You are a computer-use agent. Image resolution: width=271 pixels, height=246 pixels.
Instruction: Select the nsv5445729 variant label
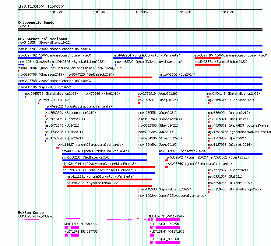pyautogui.click(x=51, y=94)
